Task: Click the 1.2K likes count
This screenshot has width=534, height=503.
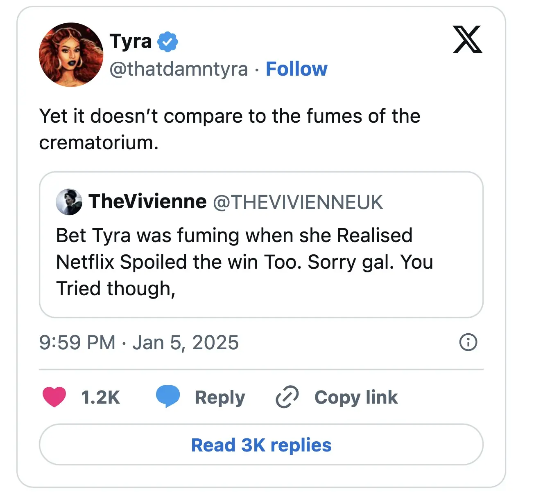Action: tap(100, 397)
